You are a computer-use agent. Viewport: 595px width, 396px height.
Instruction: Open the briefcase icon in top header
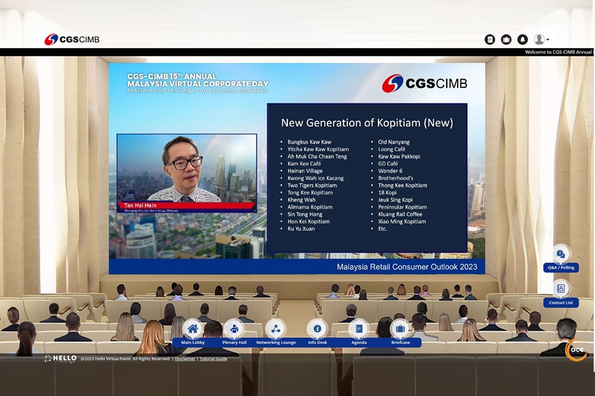[506, 39]
